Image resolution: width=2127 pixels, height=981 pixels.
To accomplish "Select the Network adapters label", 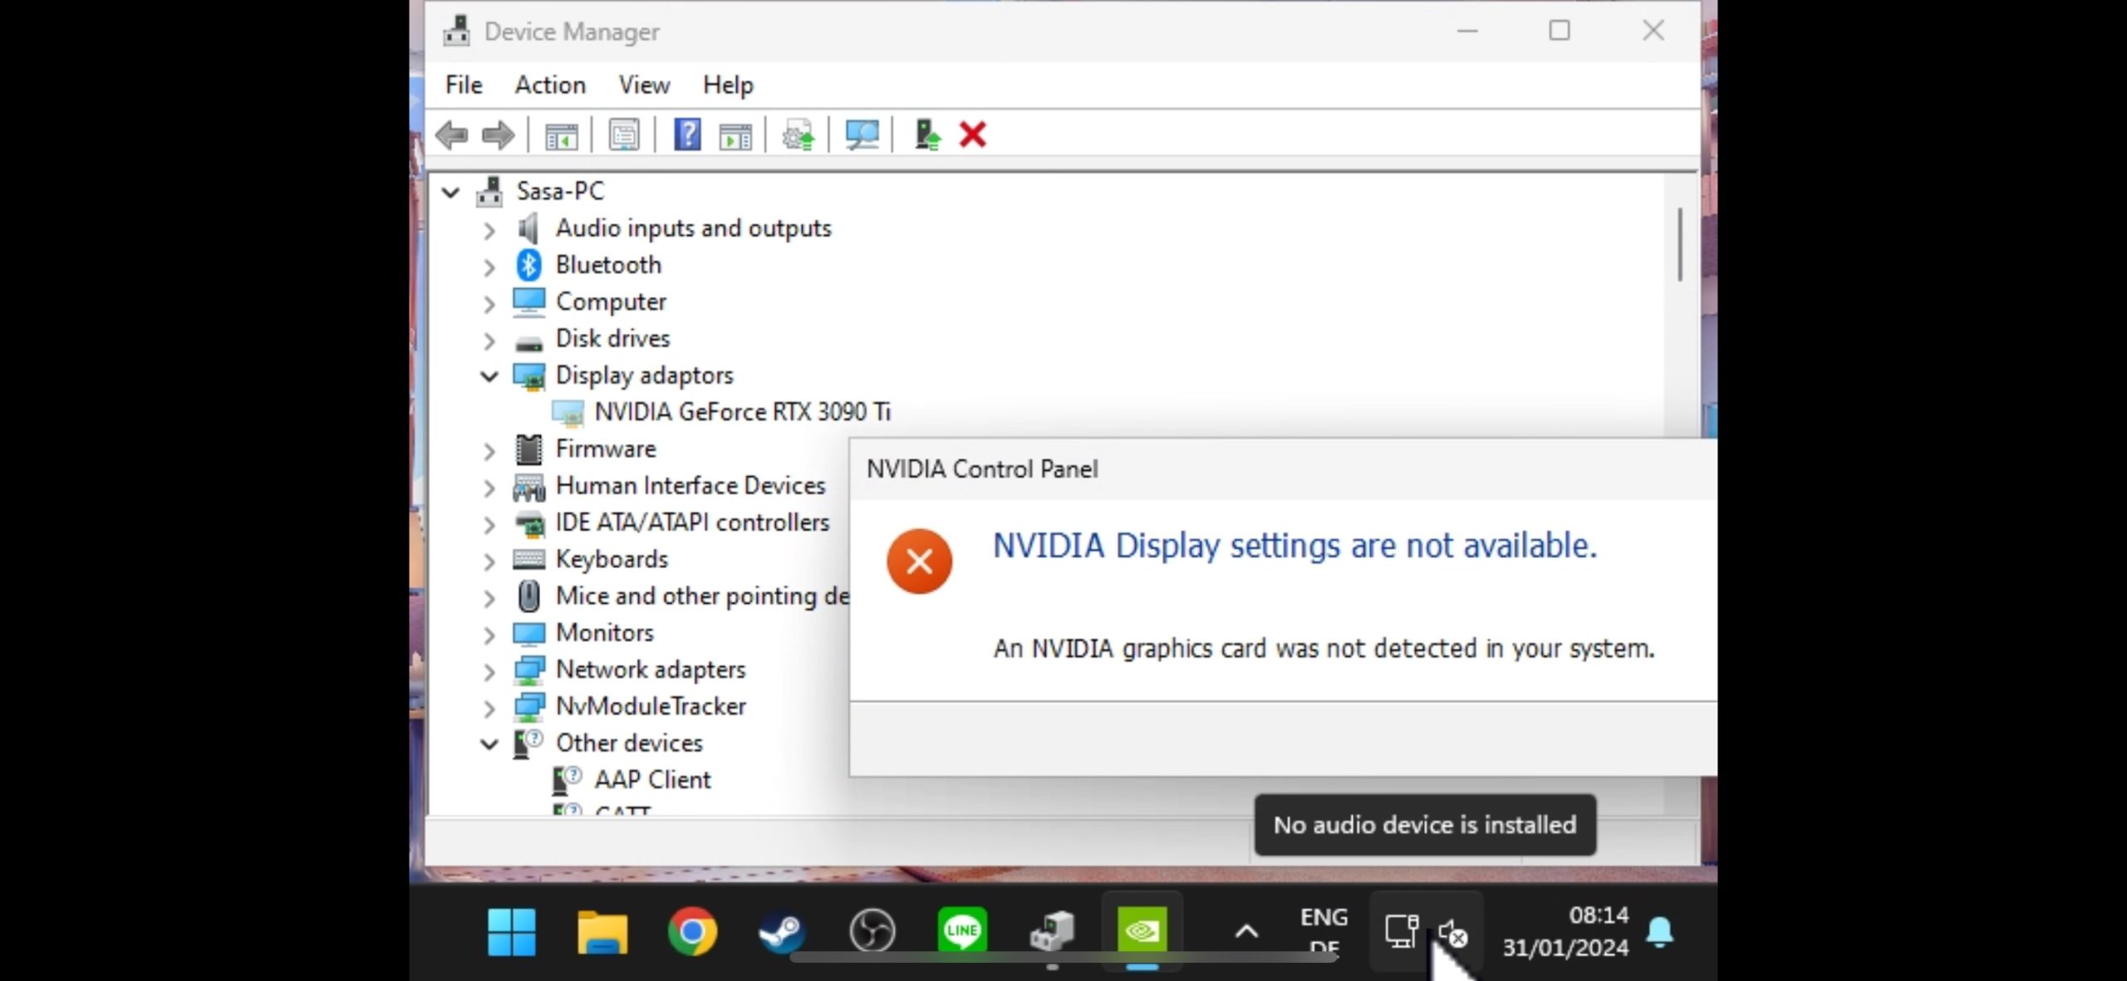I will pos(651,670).
